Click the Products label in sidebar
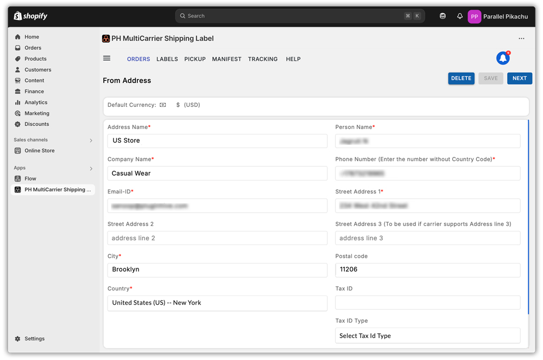 [x=35, y=59]
